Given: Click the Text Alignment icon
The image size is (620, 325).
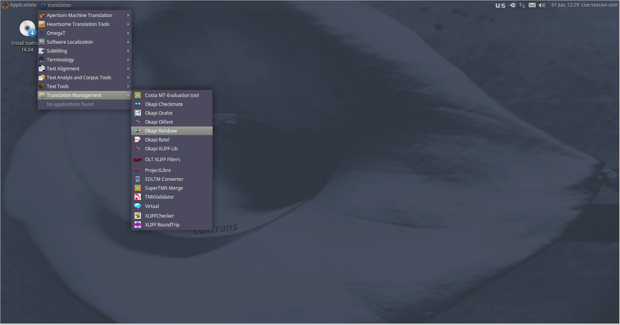Looking at the screenshot, I should coord(42,69).
